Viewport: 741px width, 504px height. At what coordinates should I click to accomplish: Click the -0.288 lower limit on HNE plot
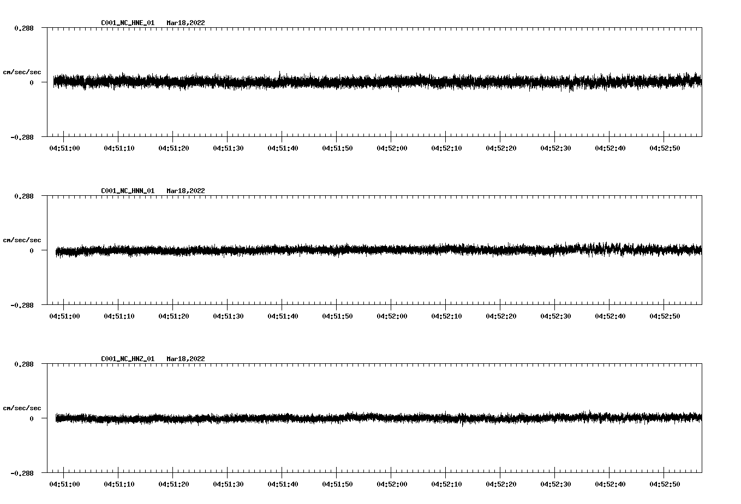(22, 137)
